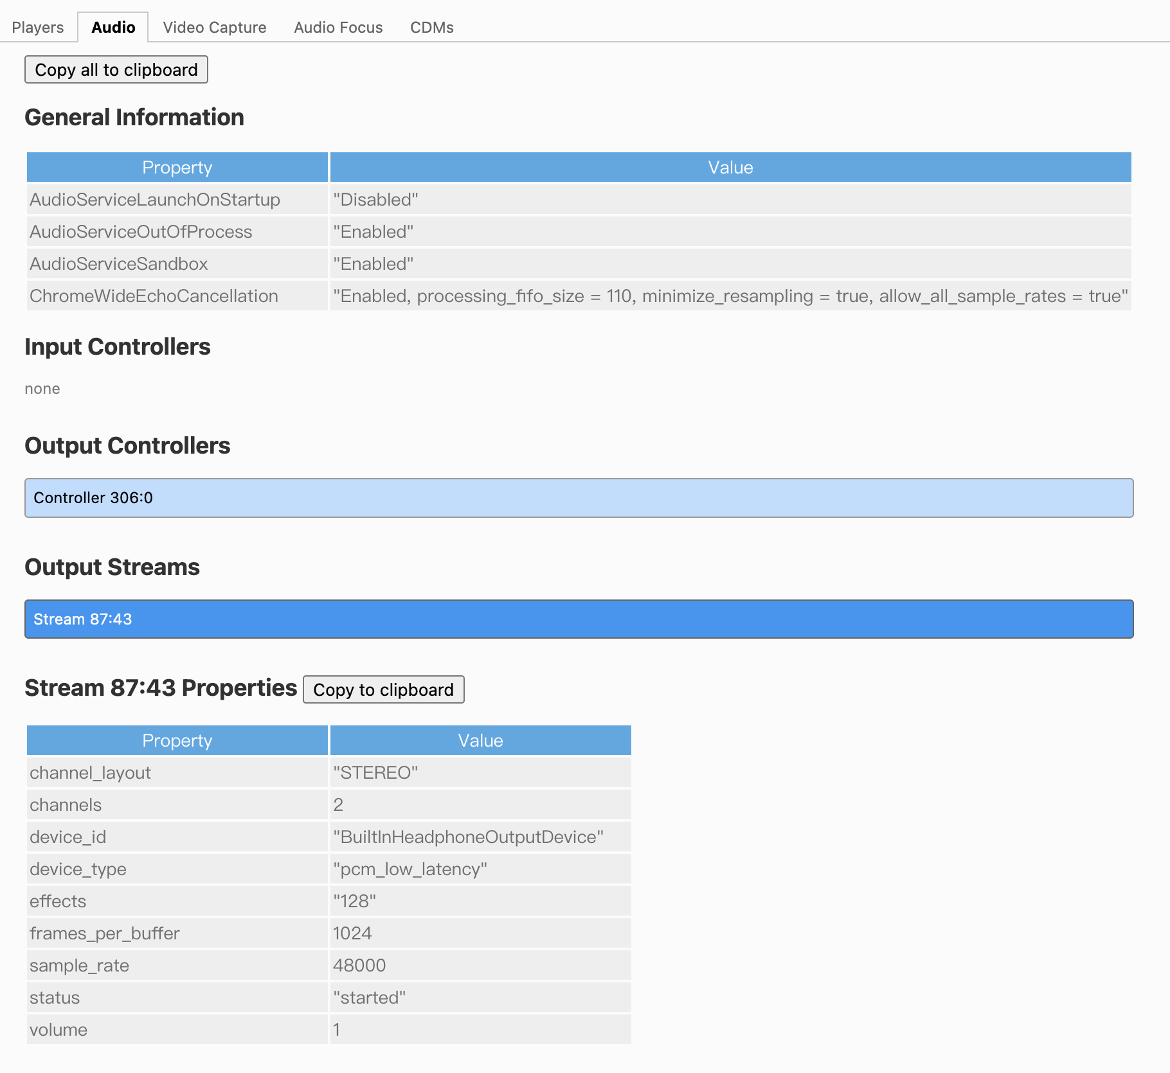Expand Controller 306:0 under Output Controllers

pos(579,498)
